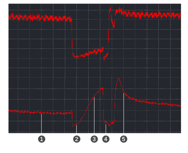Image resolution: width=188 pixels, height=153 pixels.
Task: Click the circled number 5 label
Action: tap(124, 139)
